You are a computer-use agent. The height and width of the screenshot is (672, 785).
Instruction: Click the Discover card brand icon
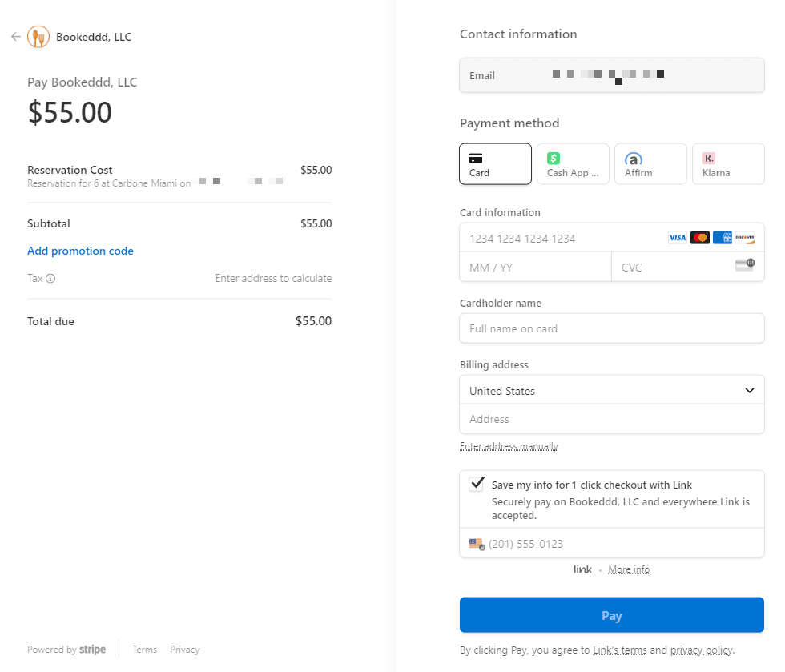[744, 237]
